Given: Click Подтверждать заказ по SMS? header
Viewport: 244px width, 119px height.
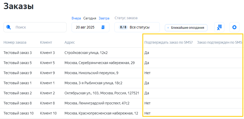Looking at the screenshot, I should point(168,42).
